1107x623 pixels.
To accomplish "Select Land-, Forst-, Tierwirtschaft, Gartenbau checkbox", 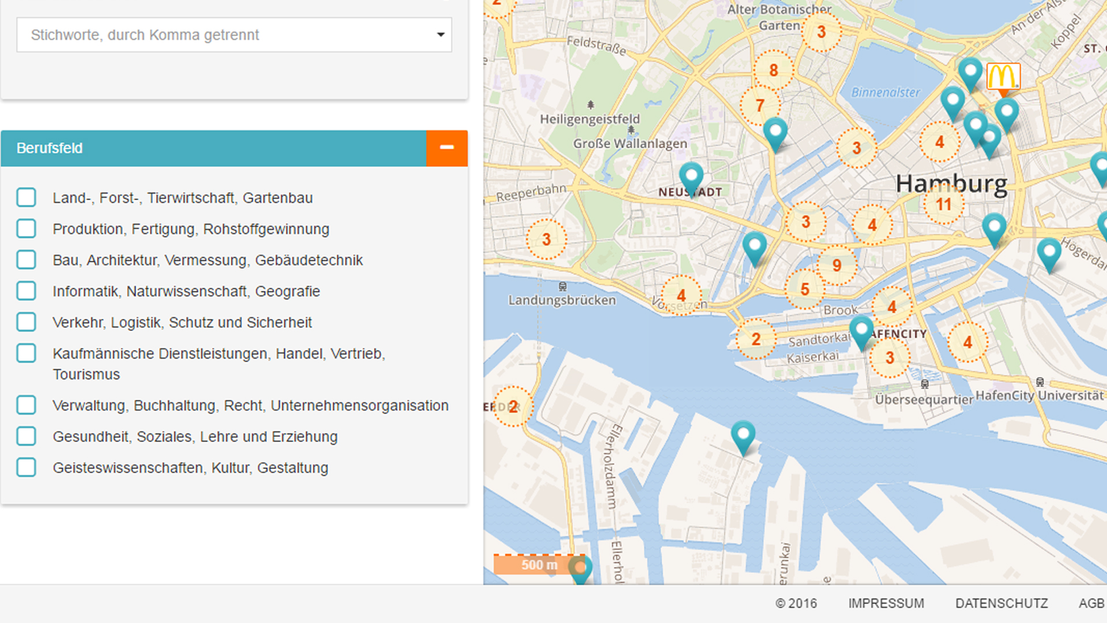I will [x=27, y=198].
